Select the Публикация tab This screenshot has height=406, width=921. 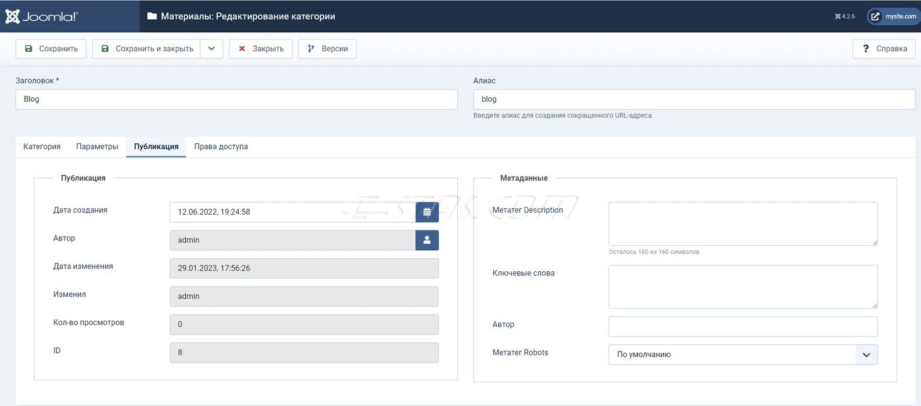(x=156, y=147)
